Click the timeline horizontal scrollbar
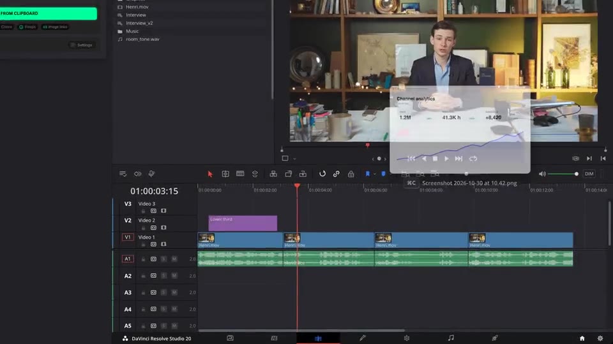Image resolution: width=613 pixels, height=344 pixels. [x=301, y=331]
